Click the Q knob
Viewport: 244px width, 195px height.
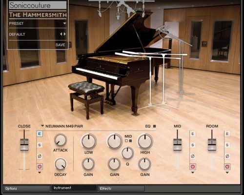click(127, 153)
